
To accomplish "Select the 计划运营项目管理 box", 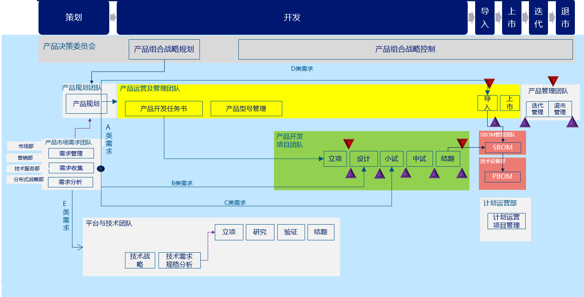I will [x=506, y=221].
